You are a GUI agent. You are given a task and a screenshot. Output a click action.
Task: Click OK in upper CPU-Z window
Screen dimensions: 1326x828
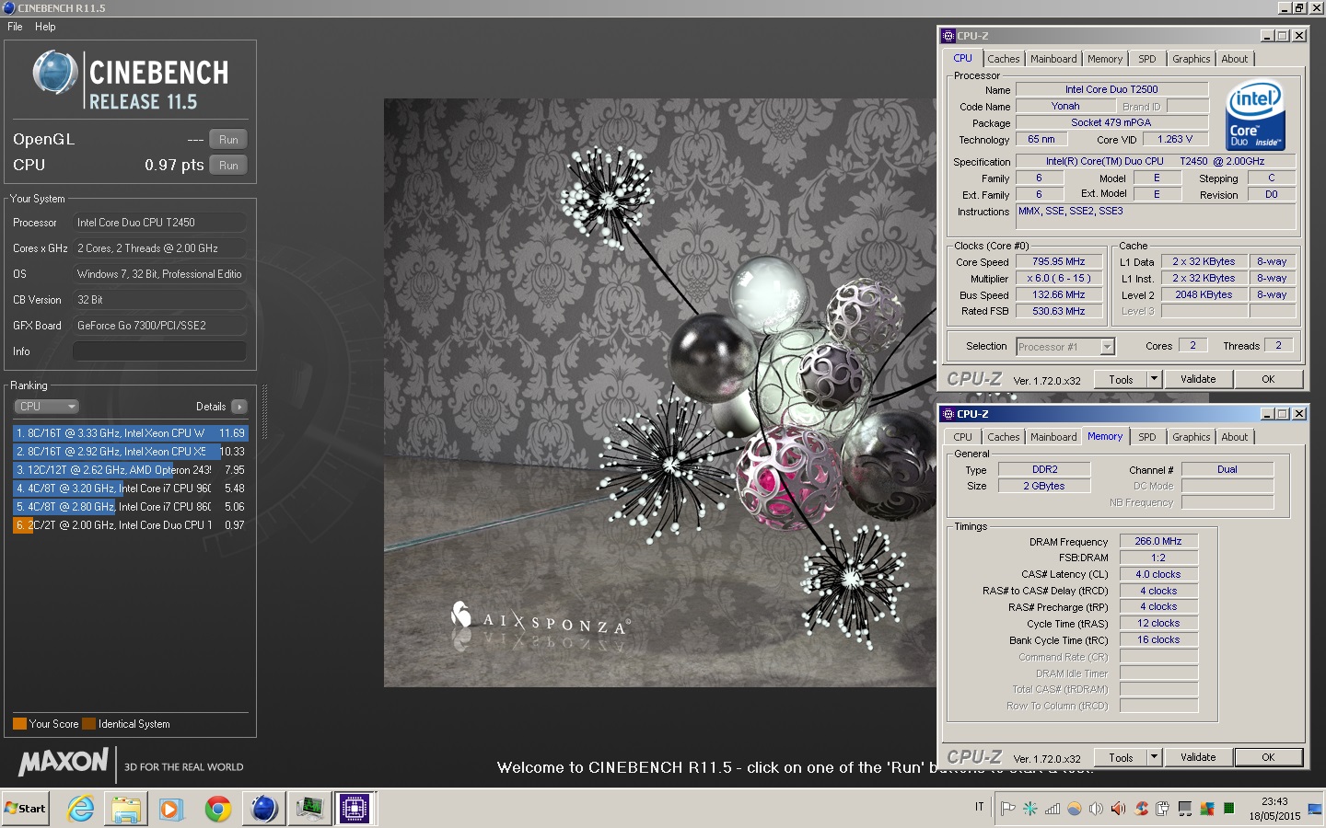pyautogui.click(x=1268, y=379)
